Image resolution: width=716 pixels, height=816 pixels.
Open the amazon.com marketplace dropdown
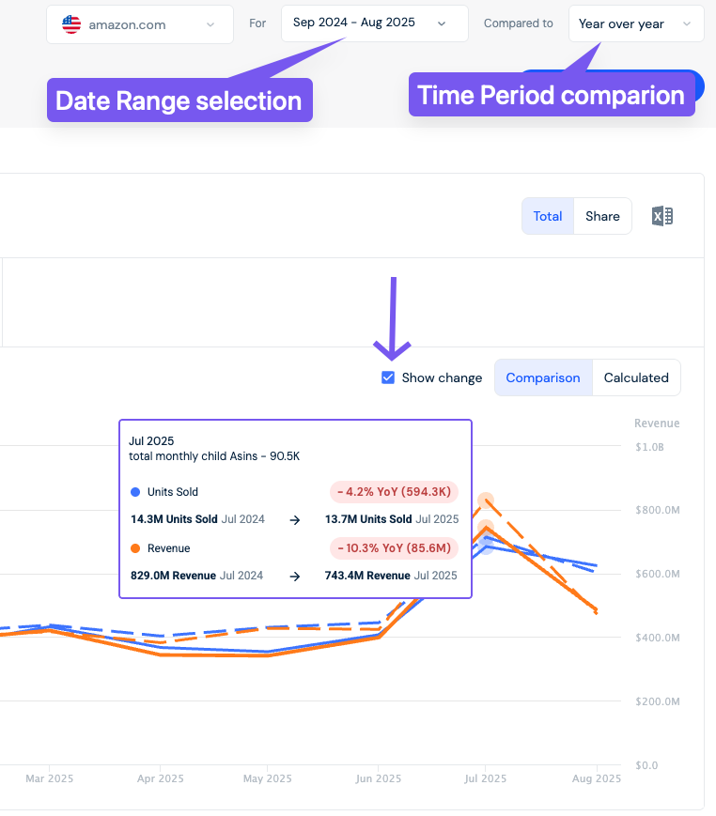click(x=140, y=24)
